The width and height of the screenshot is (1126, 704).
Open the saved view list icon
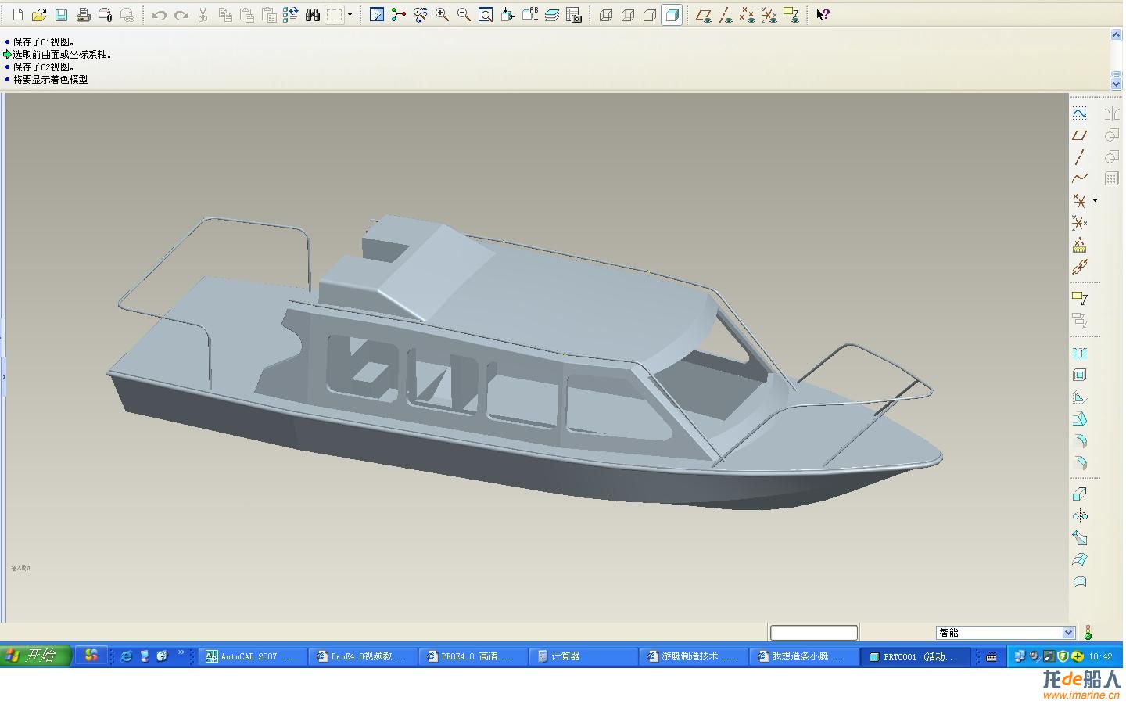coord(529,14)
